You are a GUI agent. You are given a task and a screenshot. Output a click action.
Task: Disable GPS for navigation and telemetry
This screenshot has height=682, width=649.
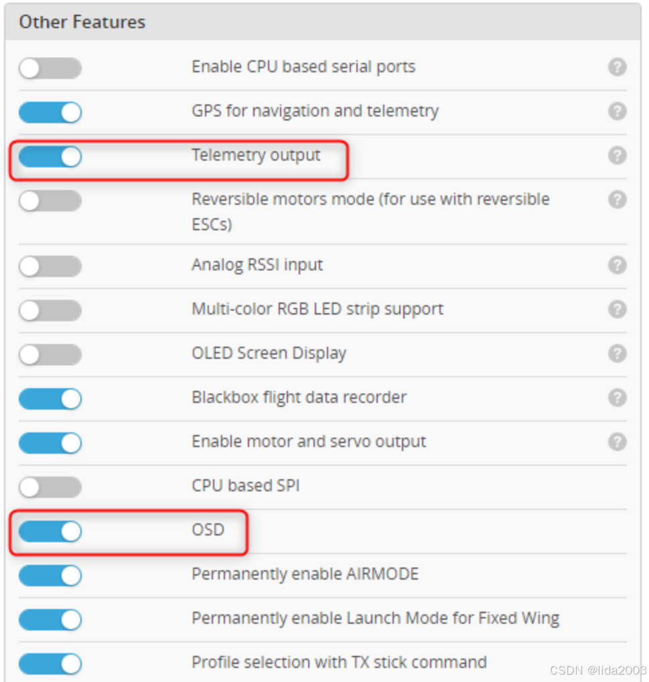tap(50, 112)
